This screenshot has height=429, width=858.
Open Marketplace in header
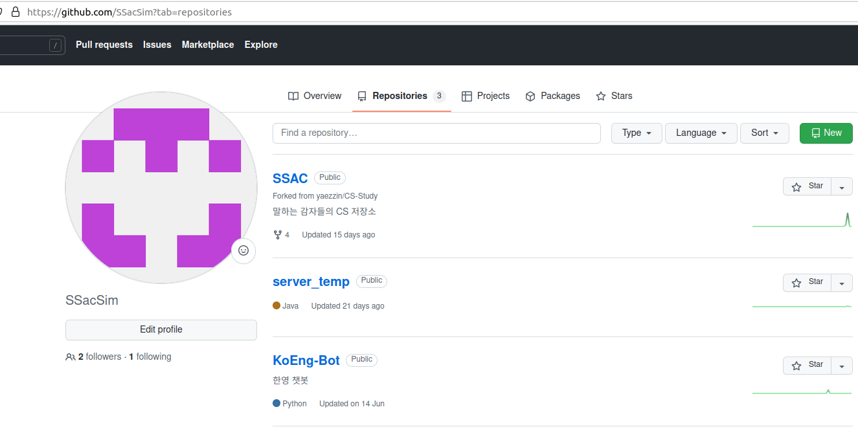click(x=208, y=45)
